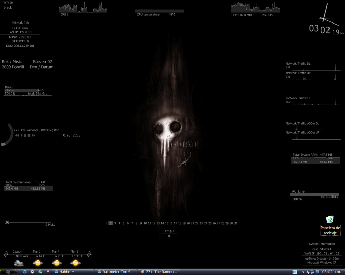
Task: Click the CPU temperature bar
Action: coord(159,11)
